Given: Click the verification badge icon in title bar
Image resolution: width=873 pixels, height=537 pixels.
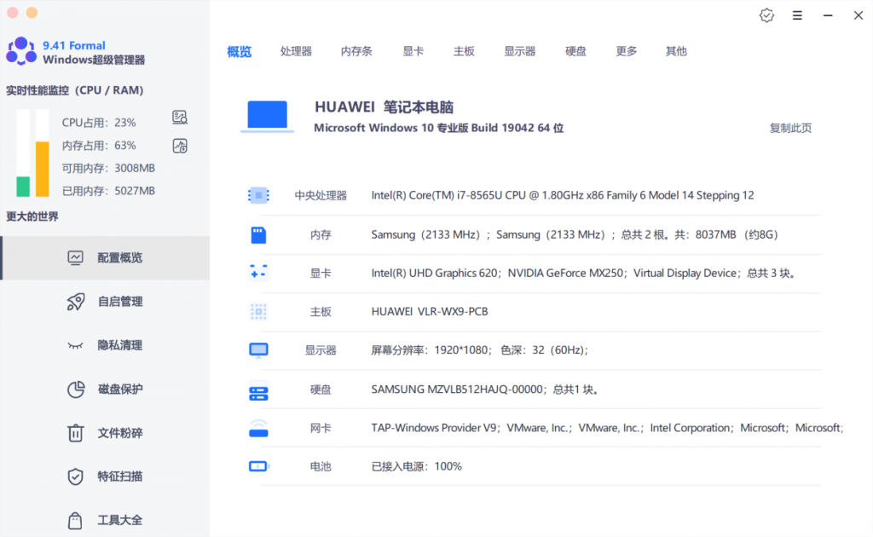Looking at the screenshot, I should click(766, 15).
